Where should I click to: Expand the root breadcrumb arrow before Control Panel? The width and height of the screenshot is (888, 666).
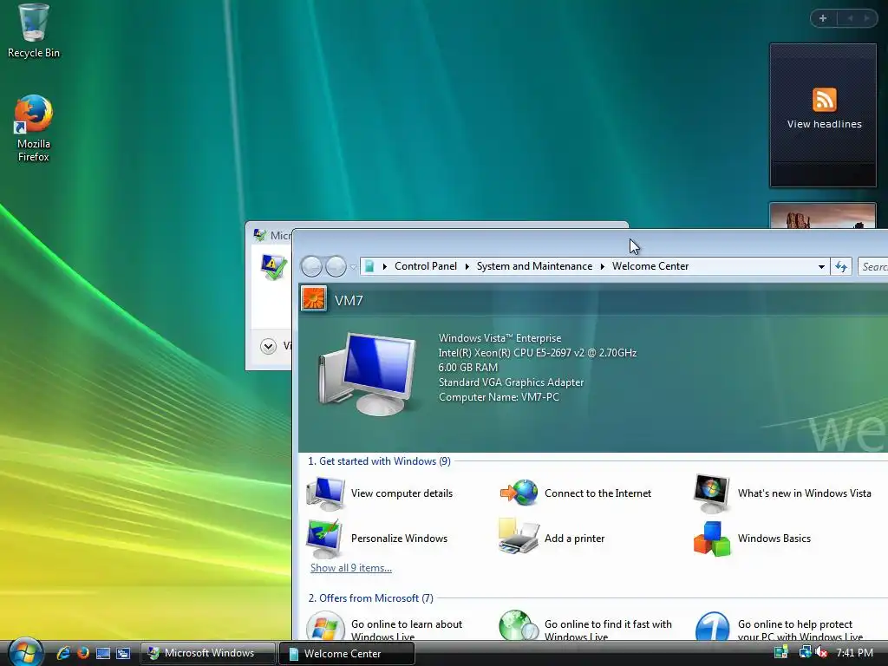[384, 266]
